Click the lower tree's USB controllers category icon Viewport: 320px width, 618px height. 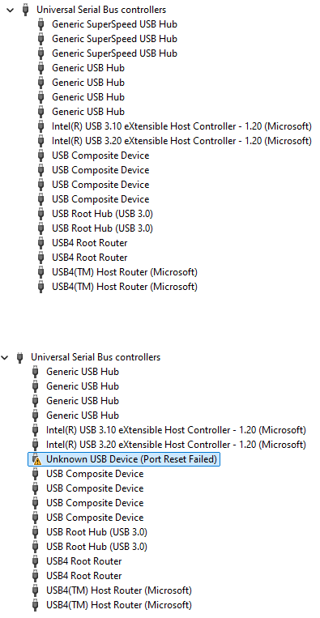[x=20, y=357]
